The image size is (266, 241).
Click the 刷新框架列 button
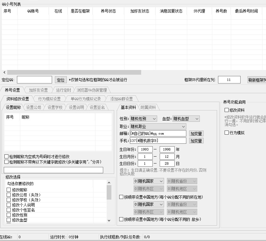coord(257,80)
